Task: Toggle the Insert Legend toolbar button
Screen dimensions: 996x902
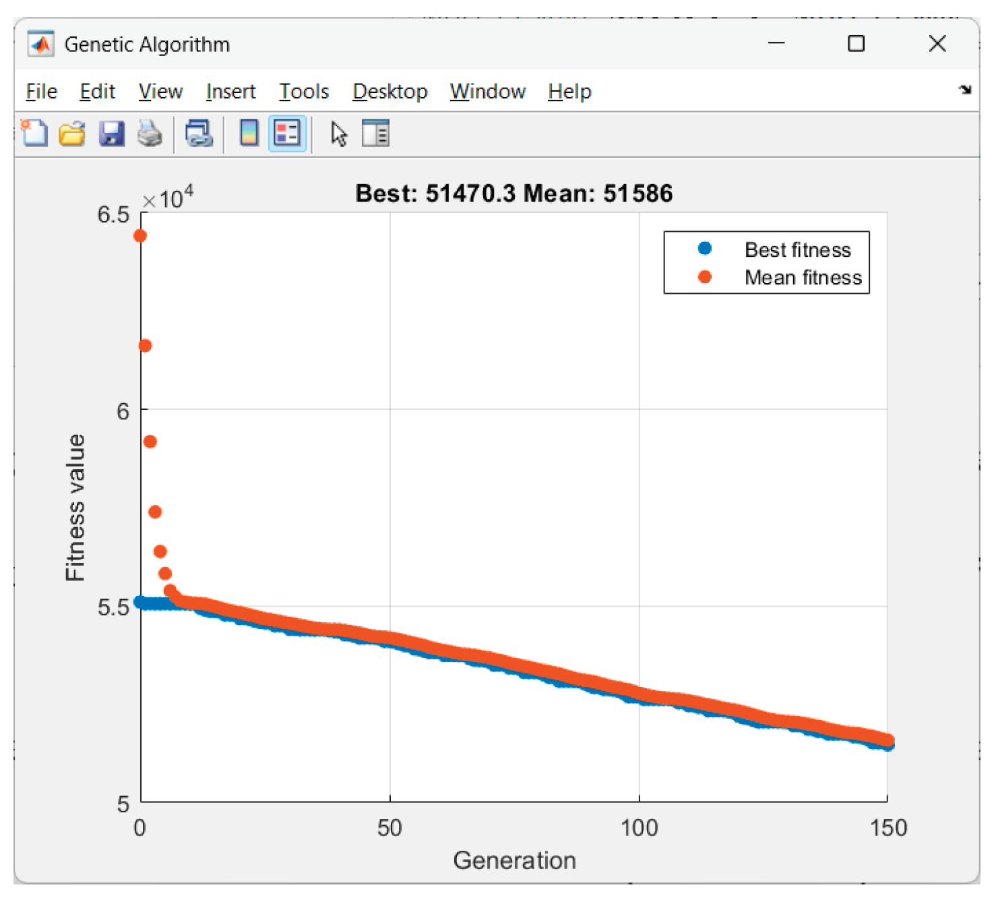Action: click(288, 133)
